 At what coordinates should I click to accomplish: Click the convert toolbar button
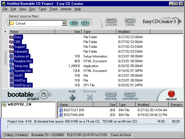[x=111, y=21]
